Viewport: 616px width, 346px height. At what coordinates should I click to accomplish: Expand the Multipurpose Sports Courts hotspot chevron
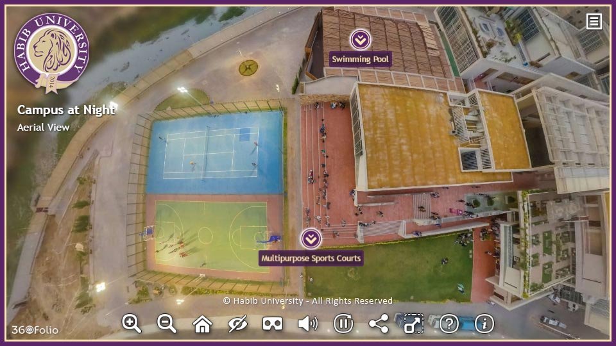[311, 239]
